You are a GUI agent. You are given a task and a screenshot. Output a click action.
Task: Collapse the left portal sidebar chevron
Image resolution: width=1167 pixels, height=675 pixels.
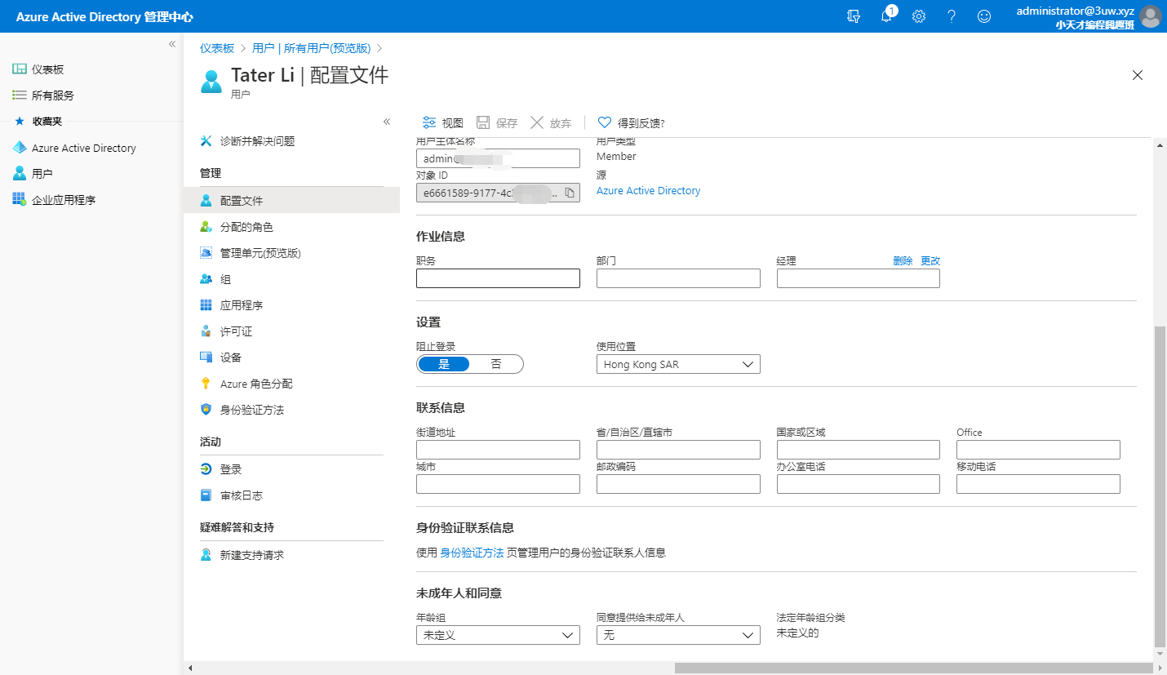pos(172,44)
